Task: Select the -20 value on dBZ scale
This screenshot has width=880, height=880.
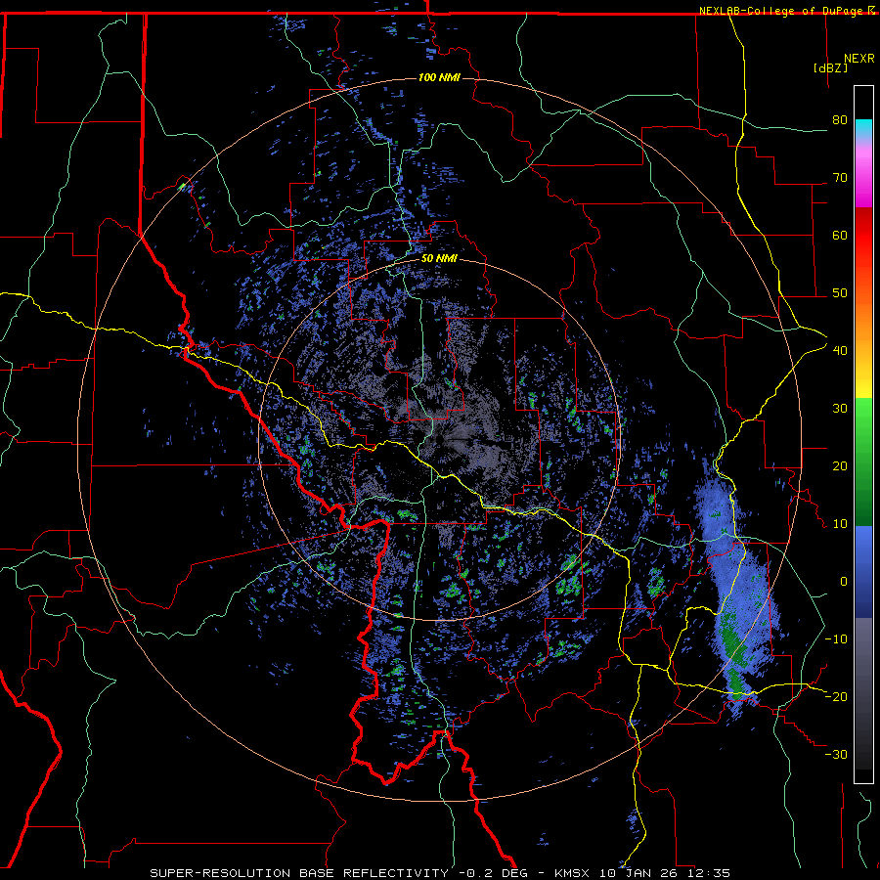Action: [836, 697]
